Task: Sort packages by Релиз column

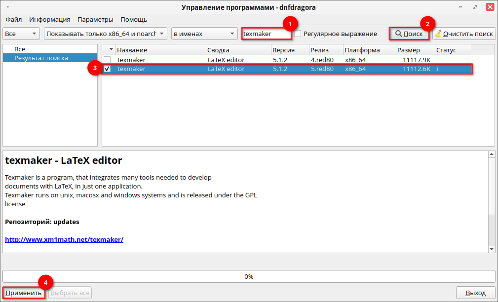Action: click(x=327, y=50)
